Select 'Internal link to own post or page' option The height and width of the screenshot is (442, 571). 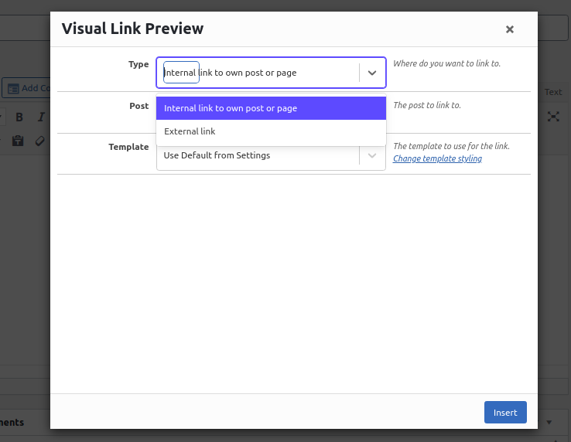click(x=271, y=108)
